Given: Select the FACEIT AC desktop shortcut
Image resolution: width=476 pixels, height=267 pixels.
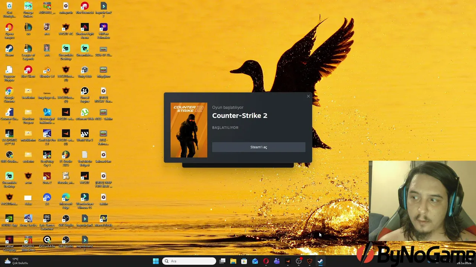Looking at the screenshot, I should (66, 29).
